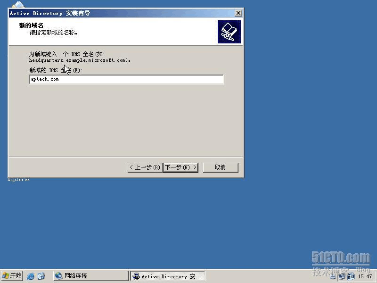Select the partially hidden desktop icon at top
The height and width of the screenshot is (283, 377).
point(18,4)
